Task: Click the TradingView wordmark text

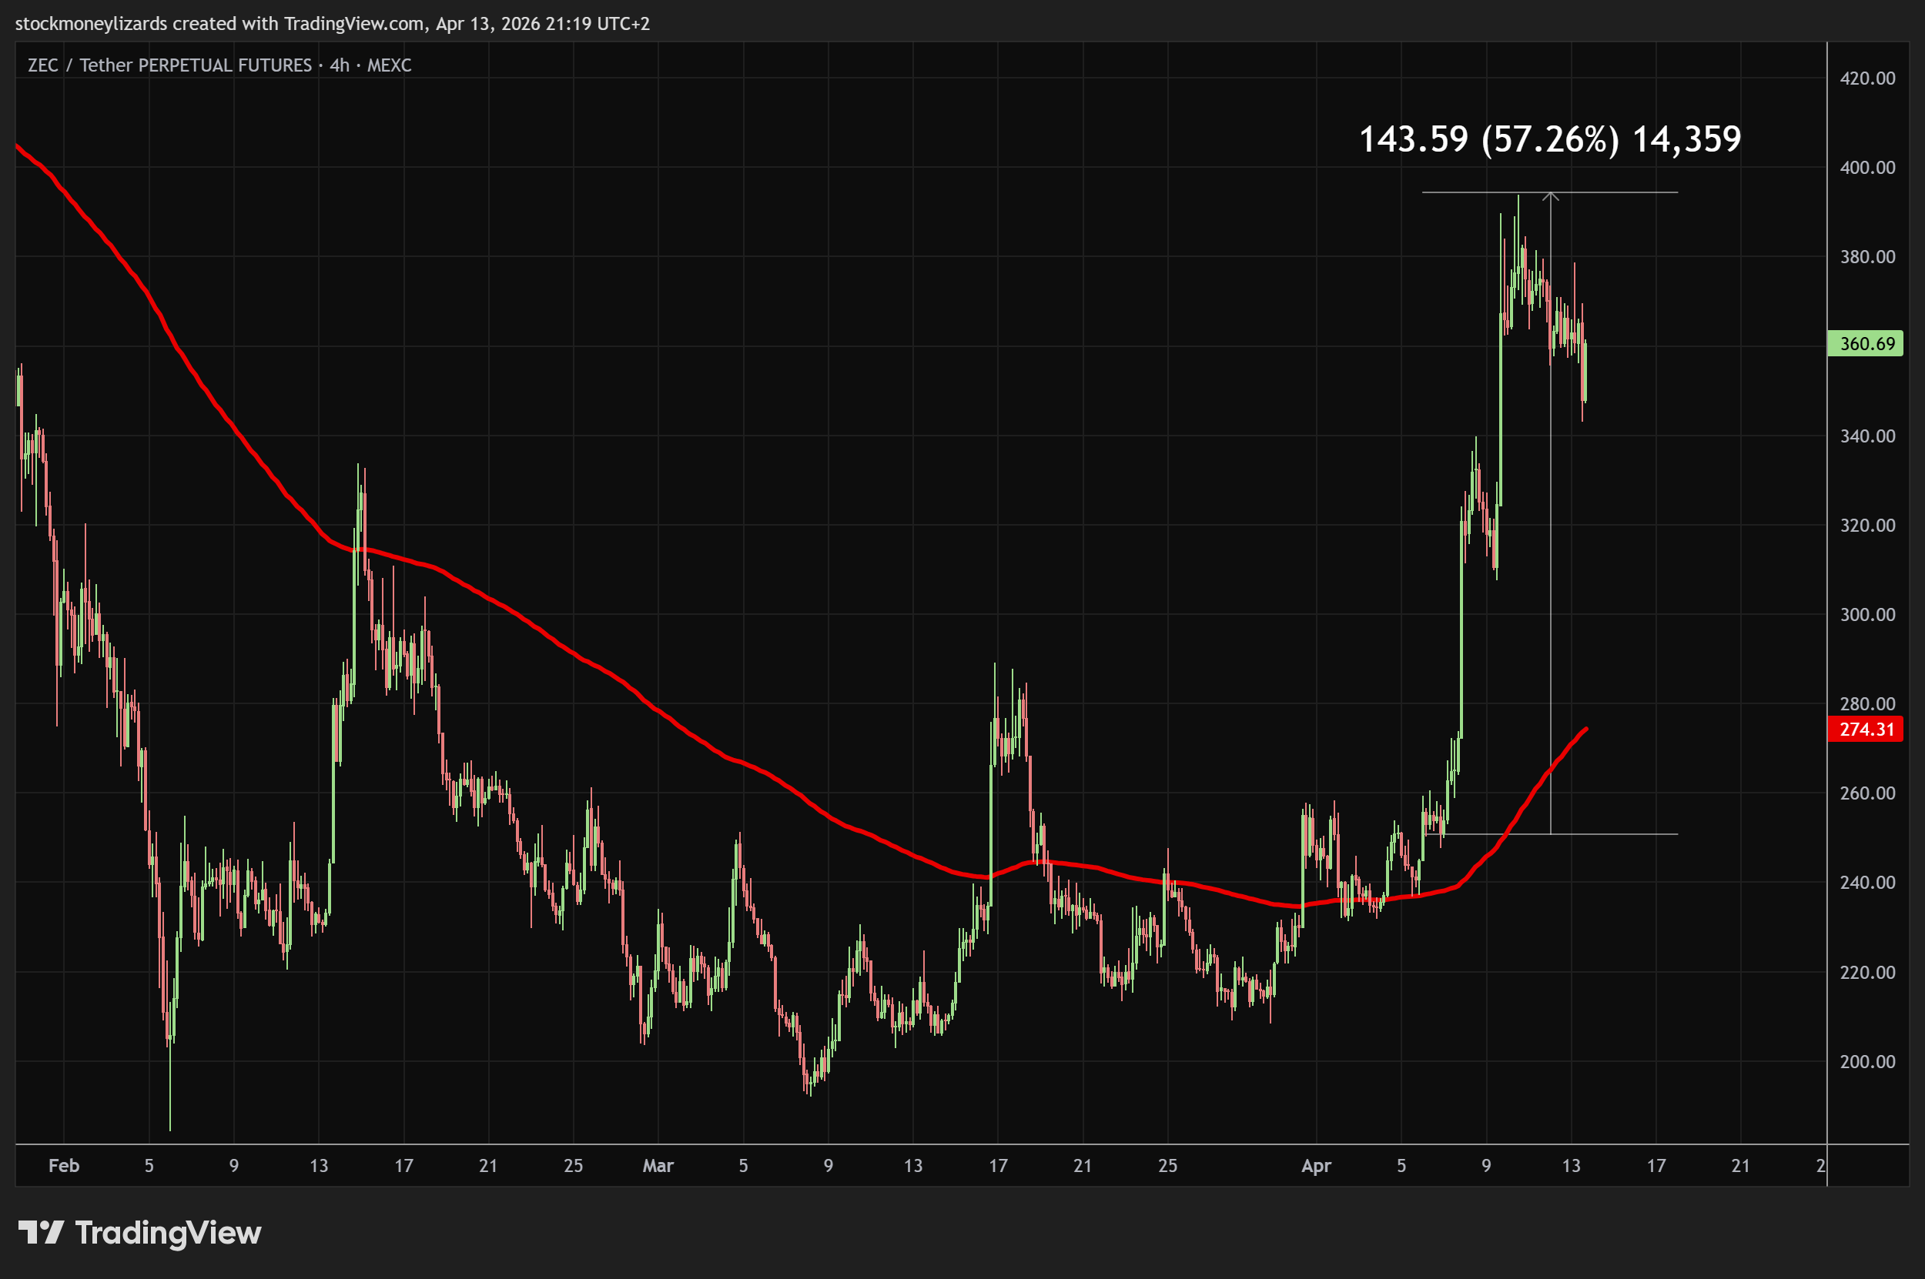Action: point(168,1233)
